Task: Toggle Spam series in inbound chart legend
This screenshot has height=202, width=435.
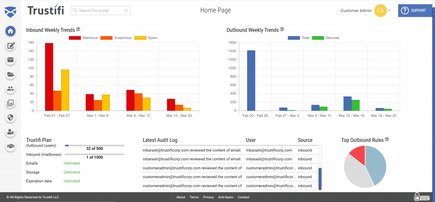Action: click(x=146, y=38)
